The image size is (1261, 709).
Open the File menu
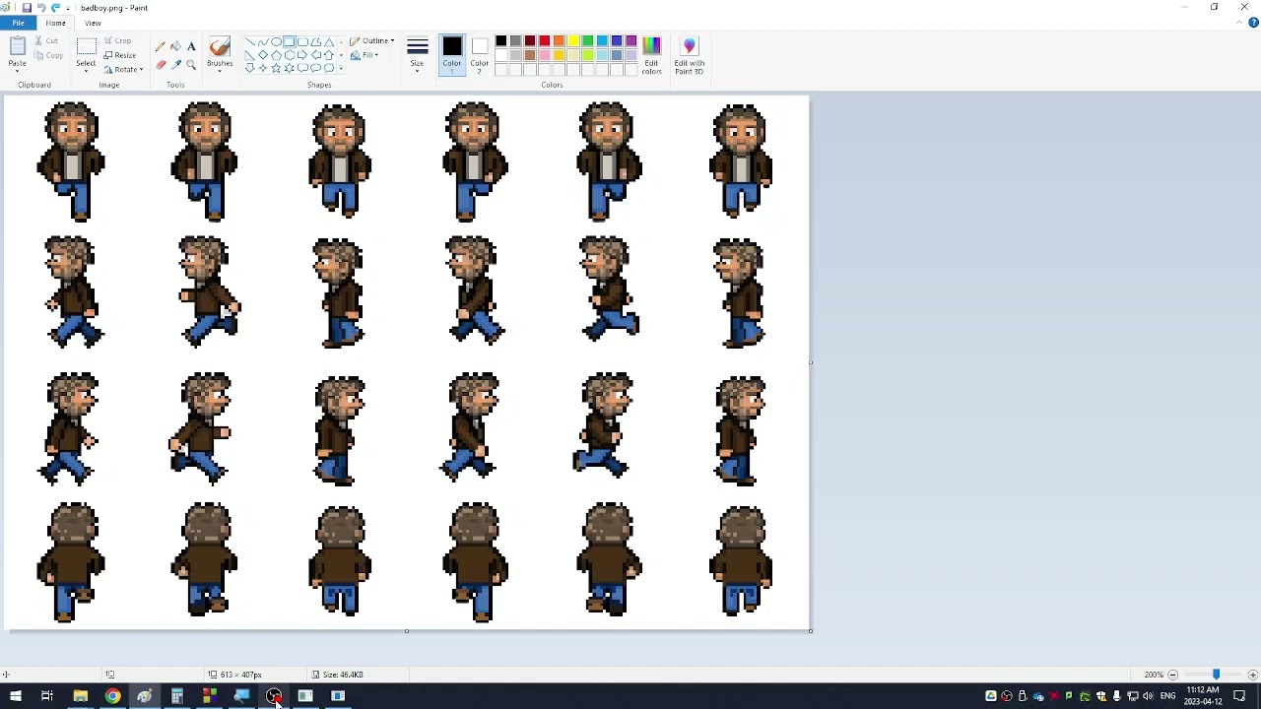click(x=19, y=23)
